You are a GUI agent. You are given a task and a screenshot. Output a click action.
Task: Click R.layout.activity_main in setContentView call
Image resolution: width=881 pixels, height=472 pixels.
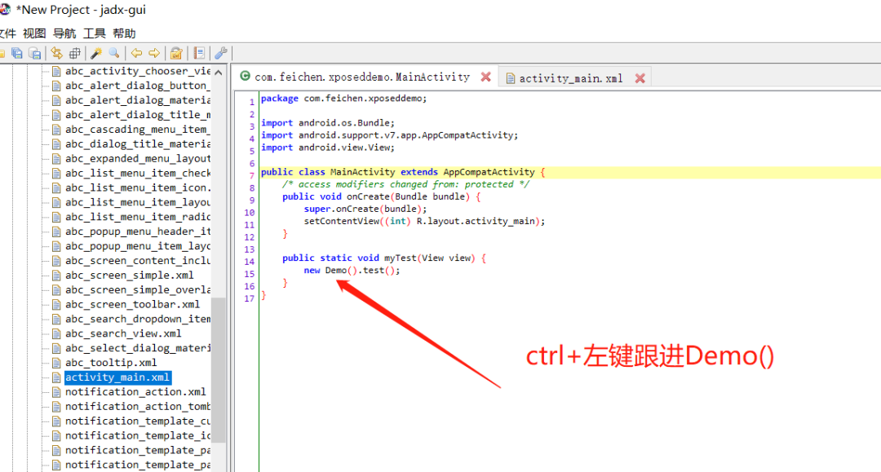tap(476, 221)
